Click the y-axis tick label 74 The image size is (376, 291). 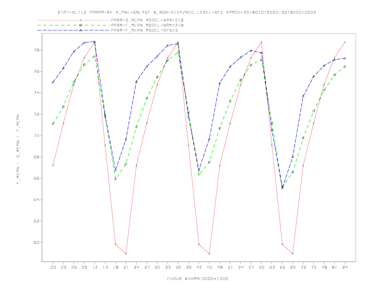tap(36, 93)
